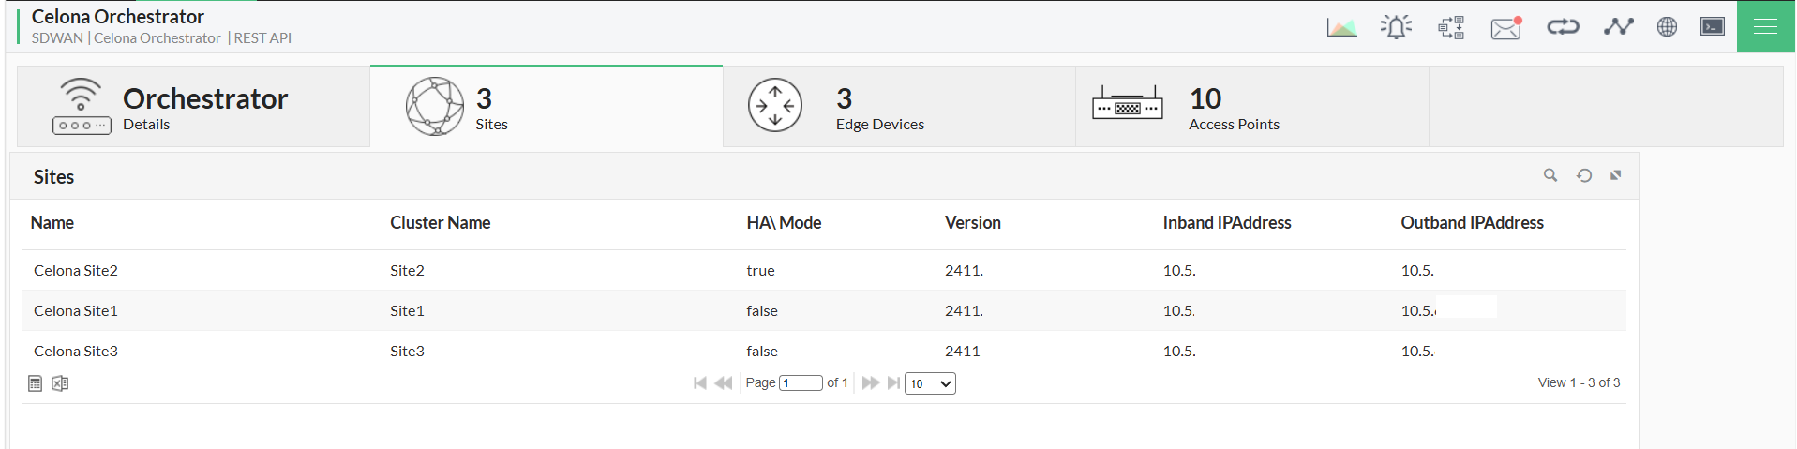Click the Page number input field

[x=801, y=383]
